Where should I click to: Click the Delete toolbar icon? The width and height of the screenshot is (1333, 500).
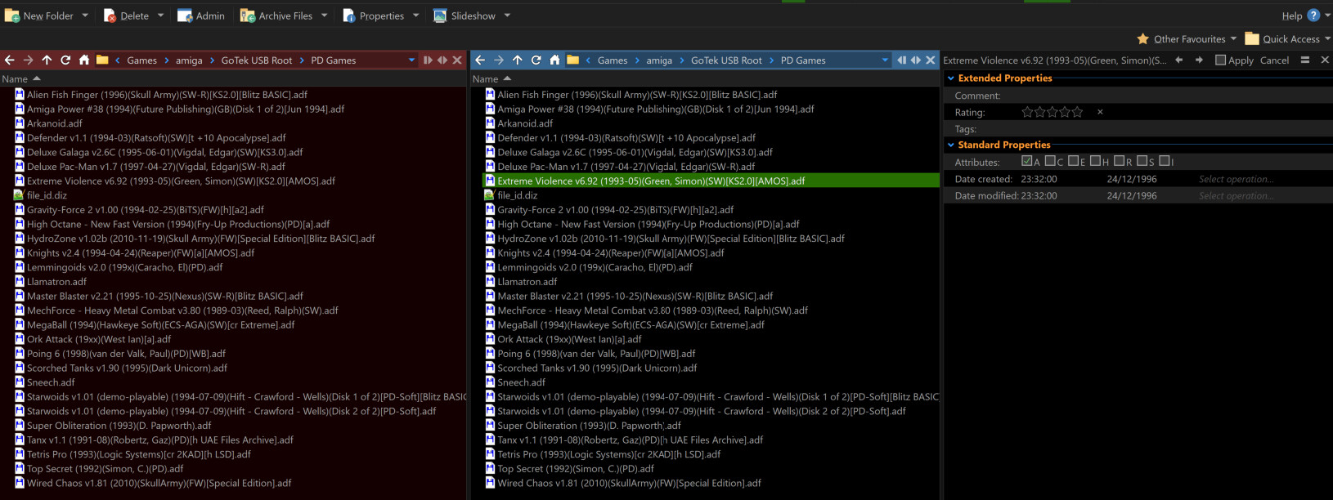(x=110, y=16)
